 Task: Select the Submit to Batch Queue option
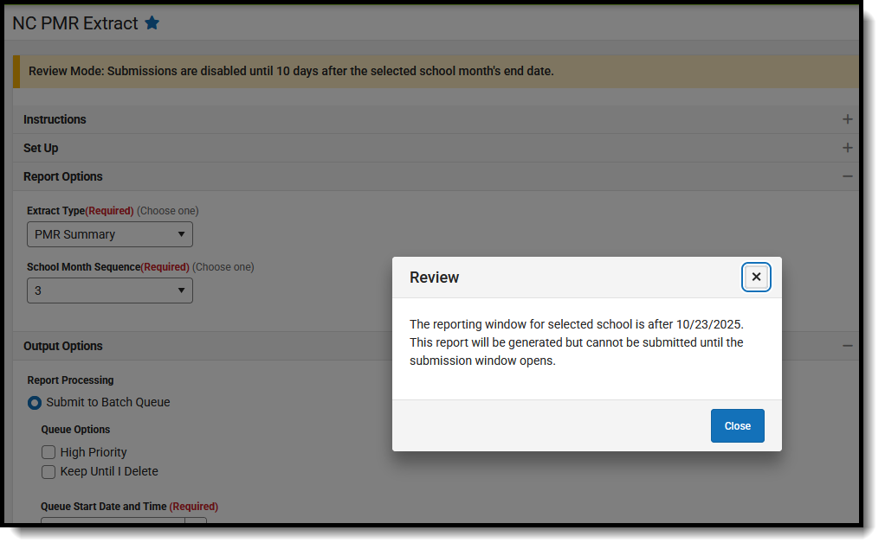pyautogui.click(x=34, y=402)
